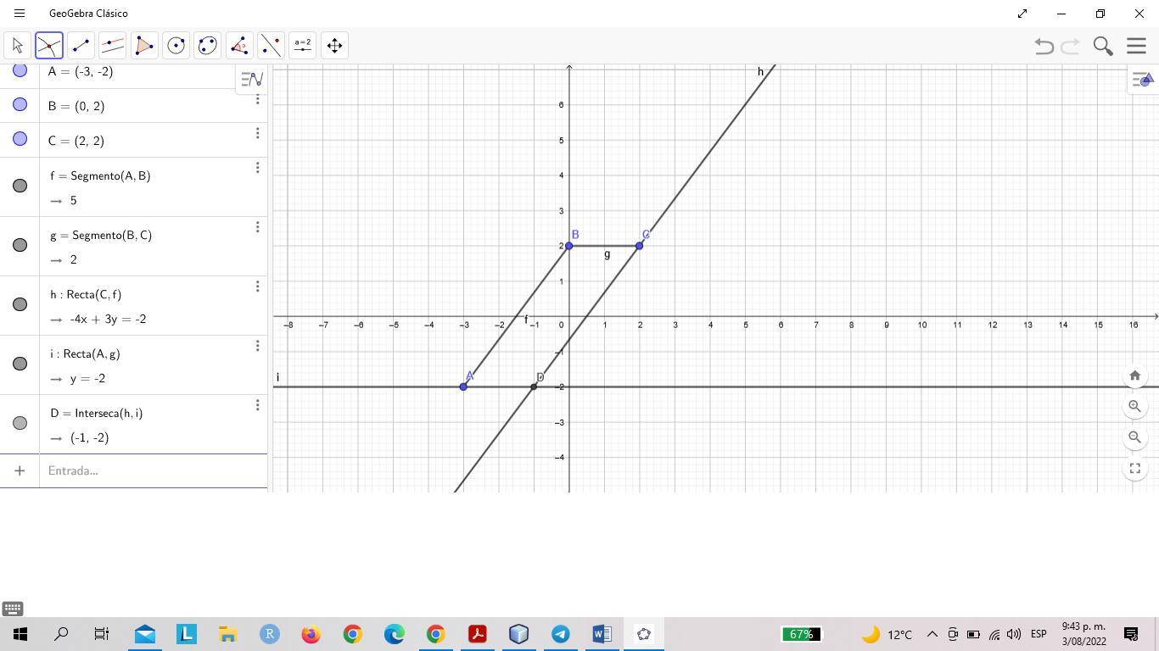Click the D = Interseca(h, i) definition
The image size is (1159, 651).
click(x=96, y=413)
